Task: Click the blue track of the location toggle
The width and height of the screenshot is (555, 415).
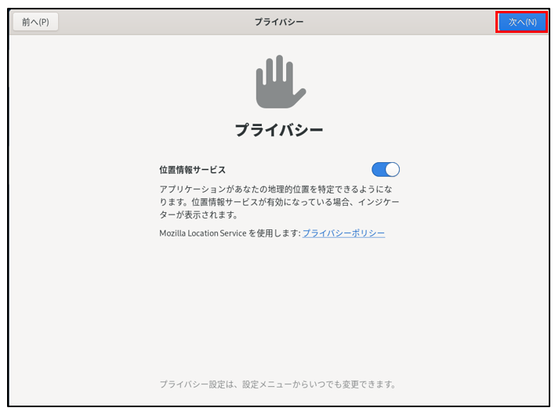Action: pyautogui.click(x=379, y=169)
